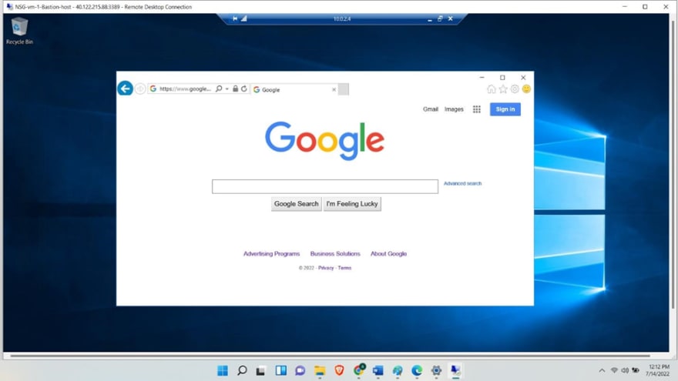Open Task View on taskbar

click(260, 371)
